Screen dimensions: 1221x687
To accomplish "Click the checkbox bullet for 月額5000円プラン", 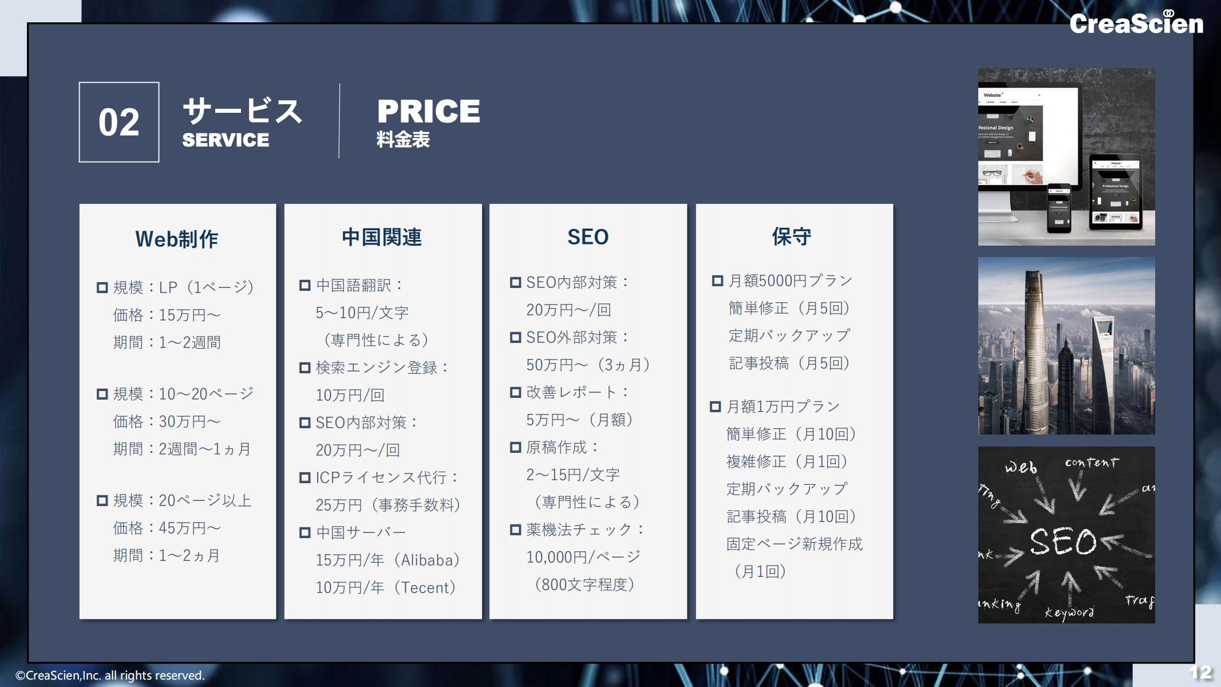I will tap(717, 281).
